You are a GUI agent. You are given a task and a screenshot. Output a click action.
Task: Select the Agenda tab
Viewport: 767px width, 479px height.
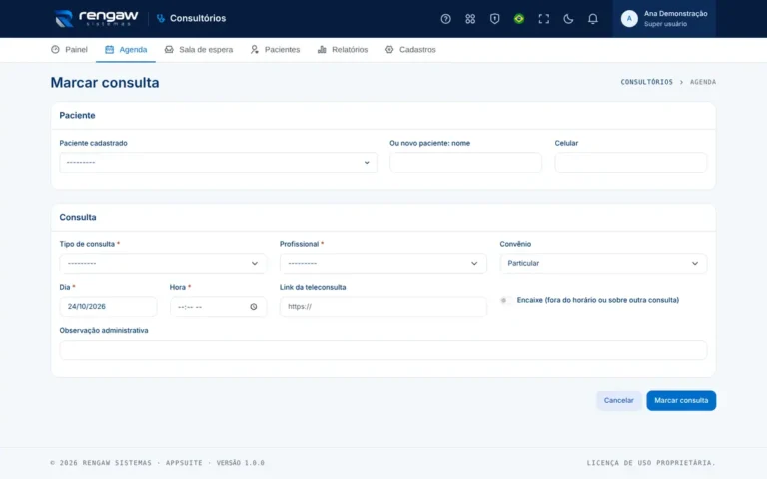click(x=126, y=49)
